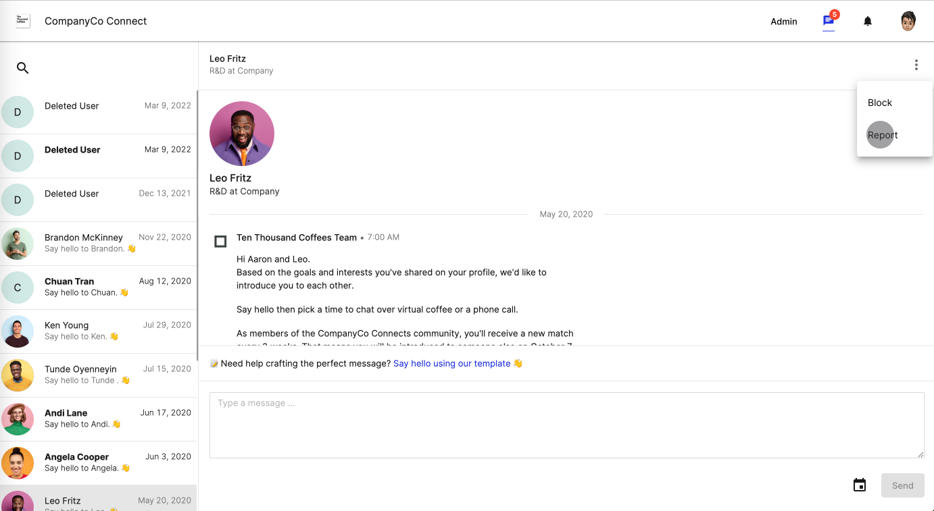Focus the Type a message text area
934x511 pixels.
pyautogui.click(x=567, y=425)
